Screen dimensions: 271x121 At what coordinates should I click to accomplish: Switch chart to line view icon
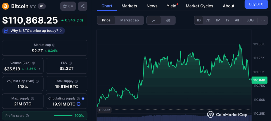click(154, 20)
